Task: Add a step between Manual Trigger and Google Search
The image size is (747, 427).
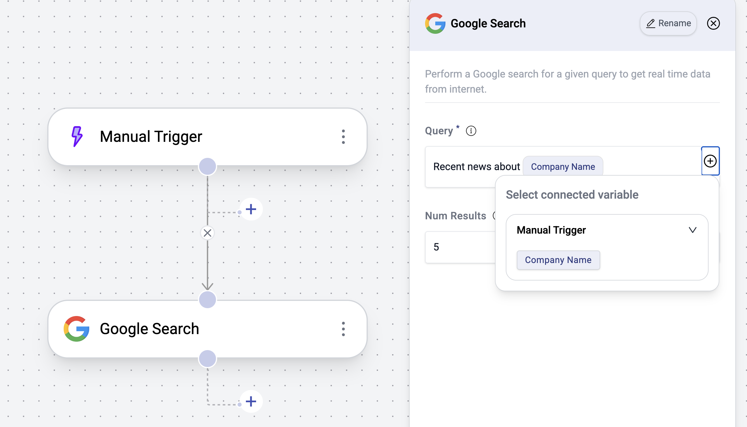Action: coord(251,209)
